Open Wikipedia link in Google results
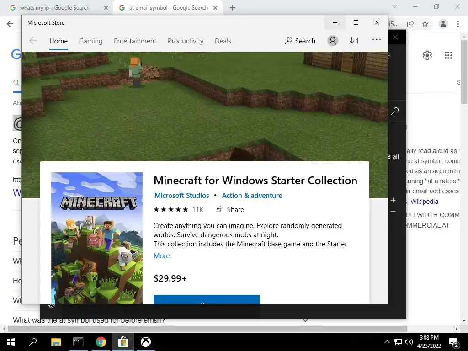This screenshot has width=468, height=351. coord(424,202)
